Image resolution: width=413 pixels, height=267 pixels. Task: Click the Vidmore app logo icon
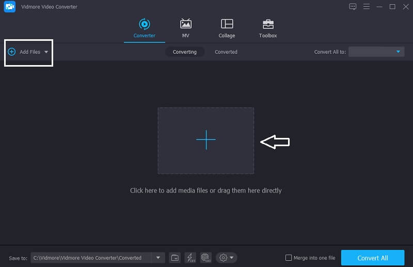tap(10, 7)
